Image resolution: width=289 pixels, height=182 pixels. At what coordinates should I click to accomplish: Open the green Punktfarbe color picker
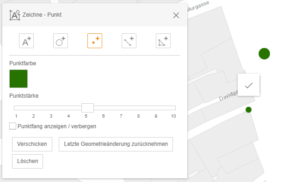click(18, 79)
